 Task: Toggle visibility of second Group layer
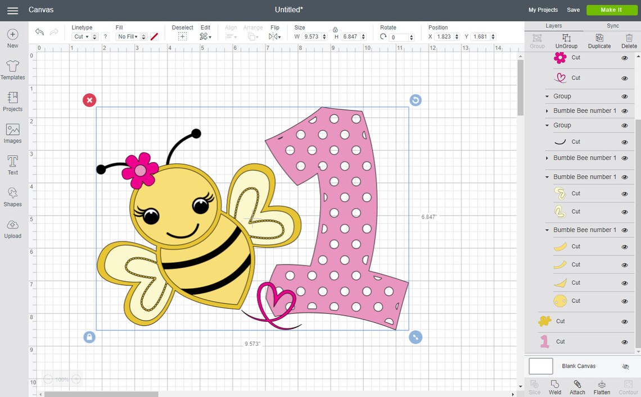(625, 126)
